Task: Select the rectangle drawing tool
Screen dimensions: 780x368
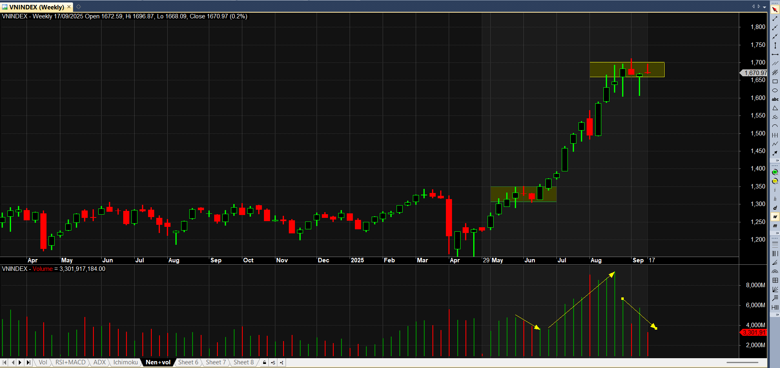Action: (x=775, y=81)
